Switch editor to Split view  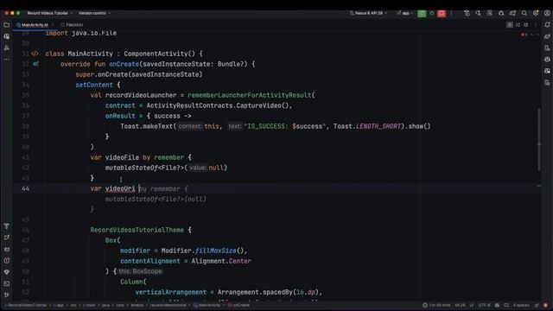tap(518, 25)
